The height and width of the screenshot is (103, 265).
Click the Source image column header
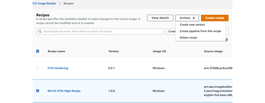213,51
